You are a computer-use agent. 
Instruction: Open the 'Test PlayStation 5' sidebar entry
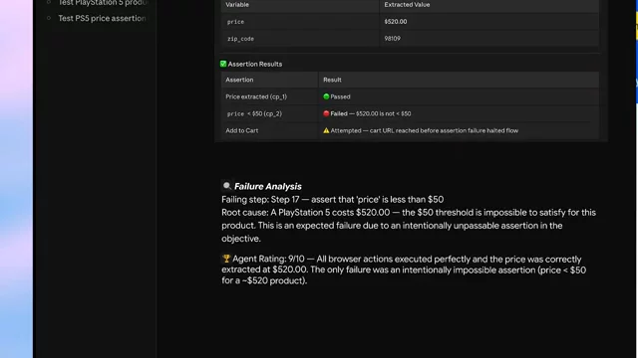coord(104,3)
